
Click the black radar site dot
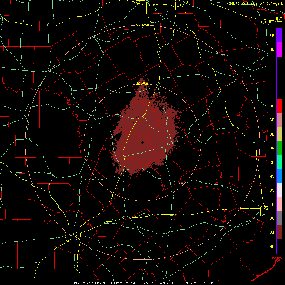coord(143,142)
